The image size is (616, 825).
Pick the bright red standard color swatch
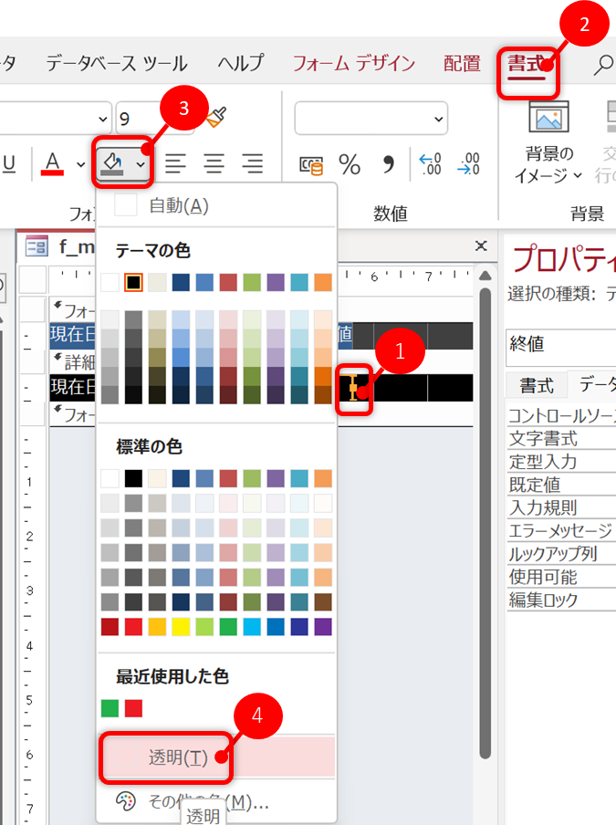click(x=133, y=627)
